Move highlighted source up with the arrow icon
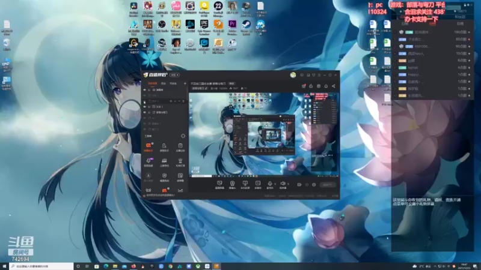 (x=175, y=101)
